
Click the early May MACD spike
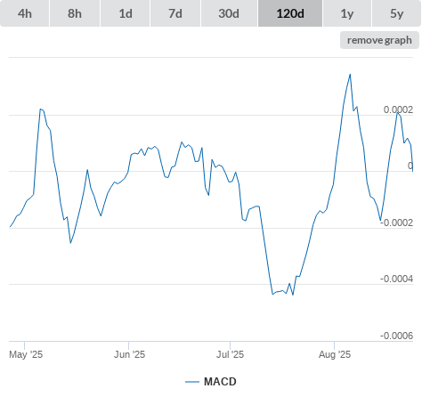[x=40, y=109]
